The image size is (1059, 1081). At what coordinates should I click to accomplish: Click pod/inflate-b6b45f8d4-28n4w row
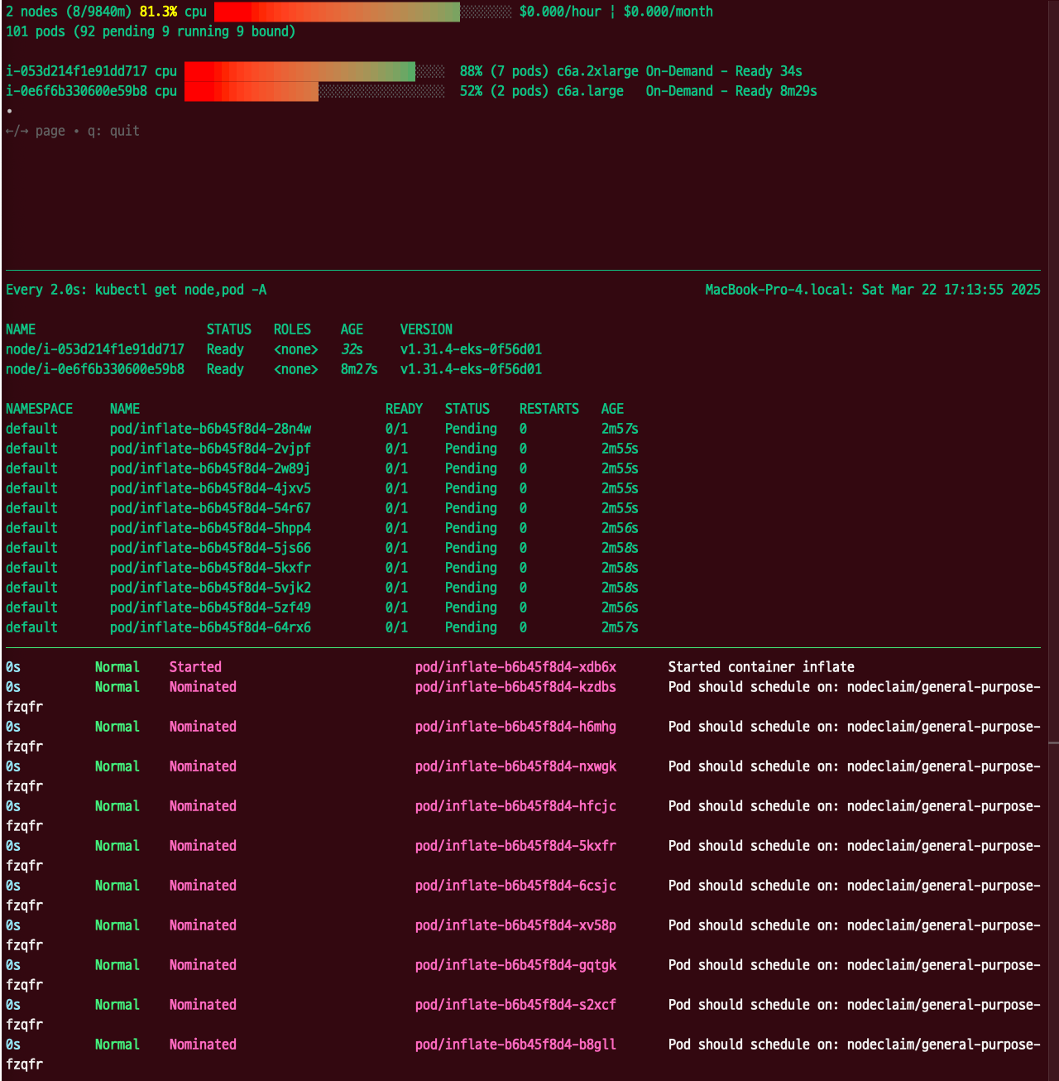tap(322, 429)
